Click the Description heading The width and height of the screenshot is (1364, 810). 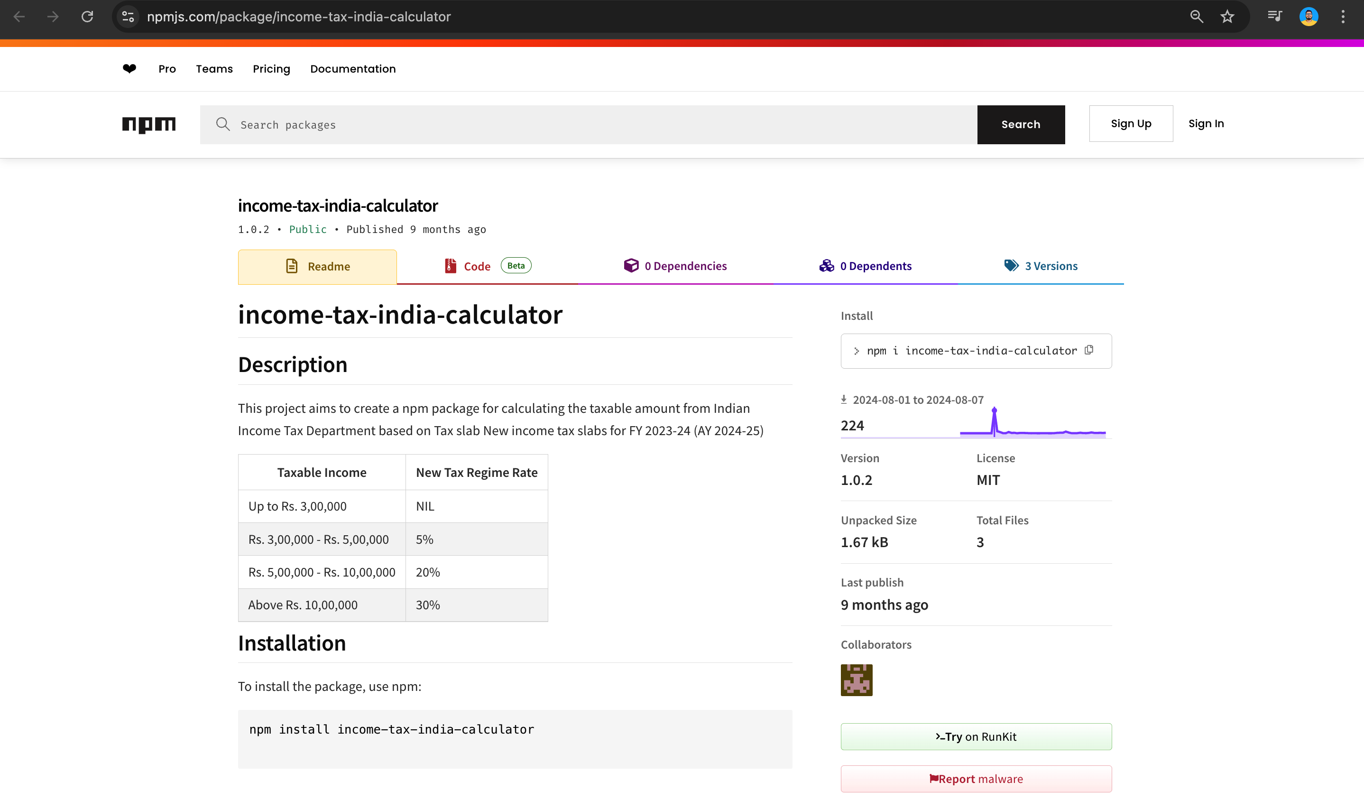click(x=292, y=364)
